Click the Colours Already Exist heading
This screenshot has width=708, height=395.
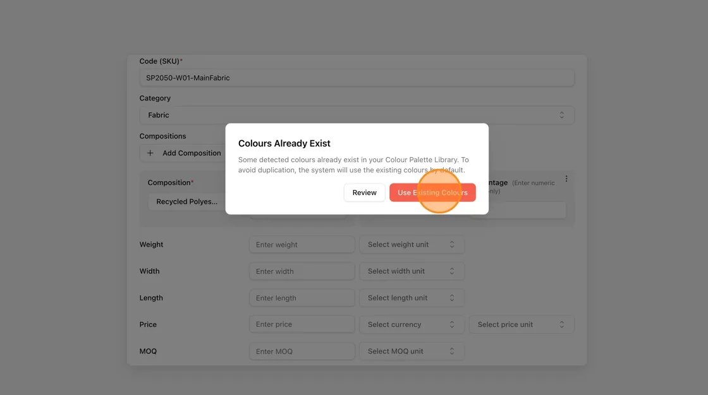284,143
